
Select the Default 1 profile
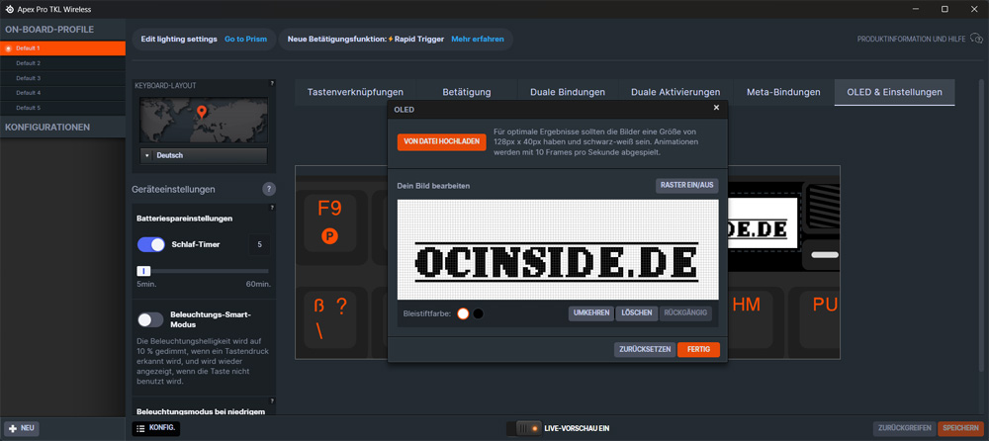[x=62, y=47]
